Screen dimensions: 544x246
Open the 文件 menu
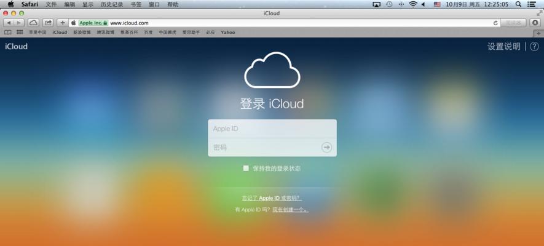tap(51, 4)
